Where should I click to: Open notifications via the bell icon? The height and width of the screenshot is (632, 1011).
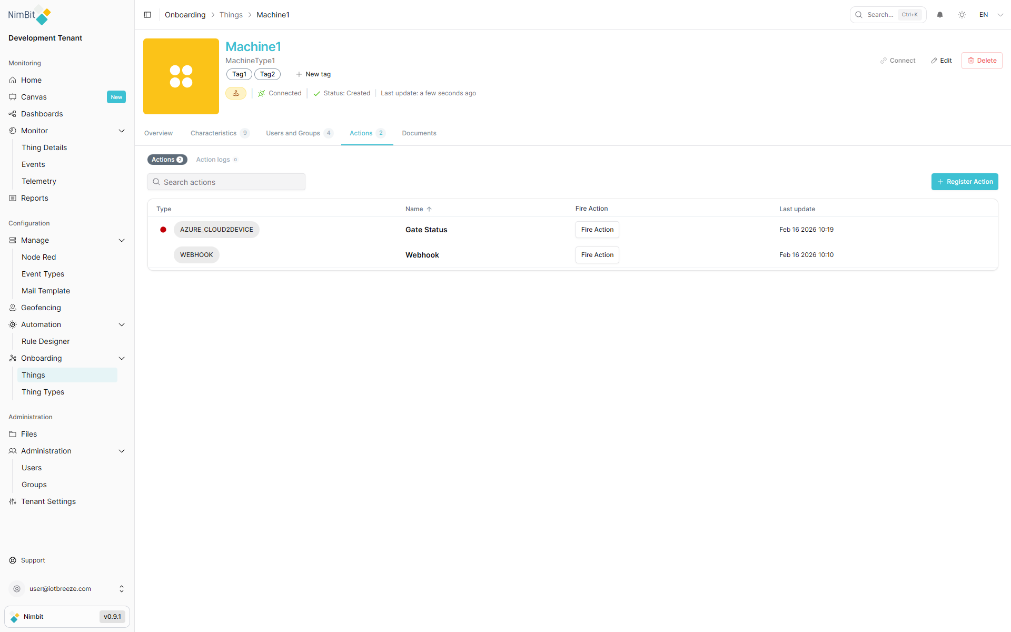click(940, 14)
